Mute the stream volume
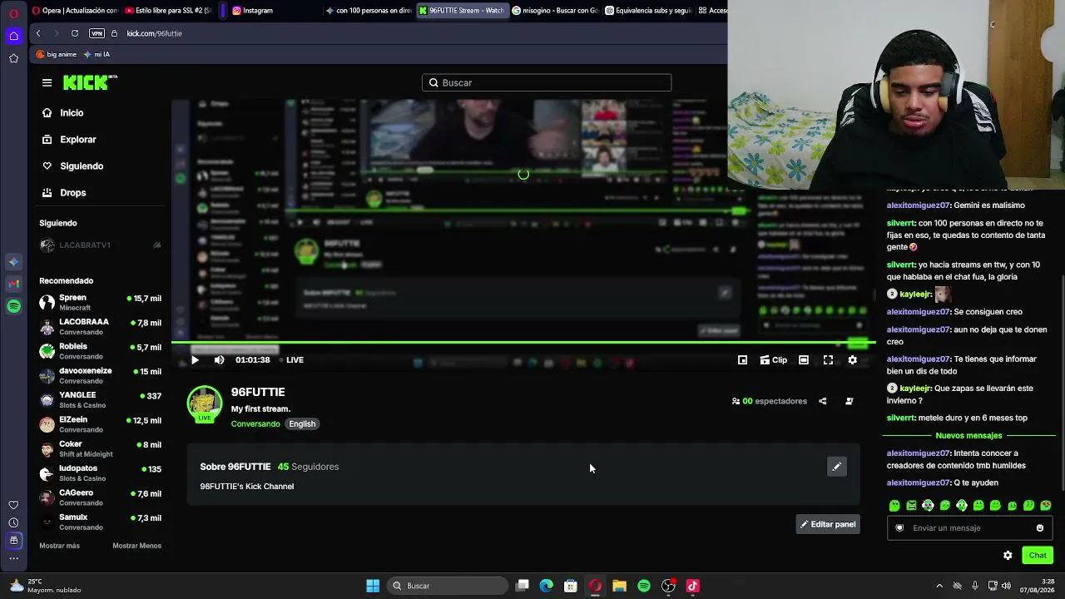This screenshot has height=599, width=1065. click(x=219, y=360)
